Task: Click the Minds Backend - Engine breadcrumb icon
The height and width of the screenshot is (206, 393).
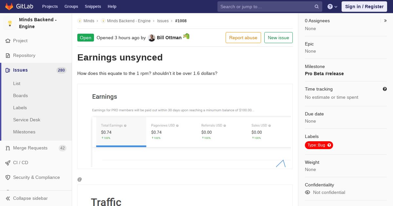Action: [103, 21]
